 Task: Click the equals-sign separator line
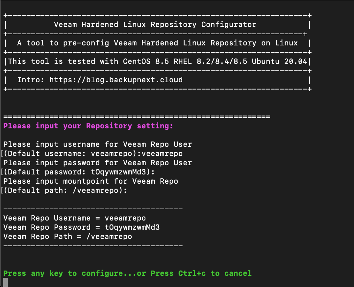(x=137, y=117)
